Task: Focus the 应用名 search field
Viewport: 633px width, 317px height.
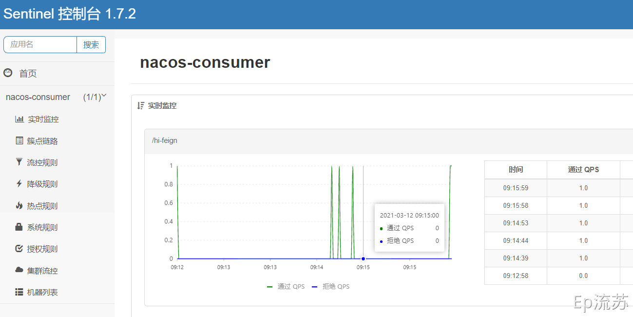Action: click(x=40, y=44)
